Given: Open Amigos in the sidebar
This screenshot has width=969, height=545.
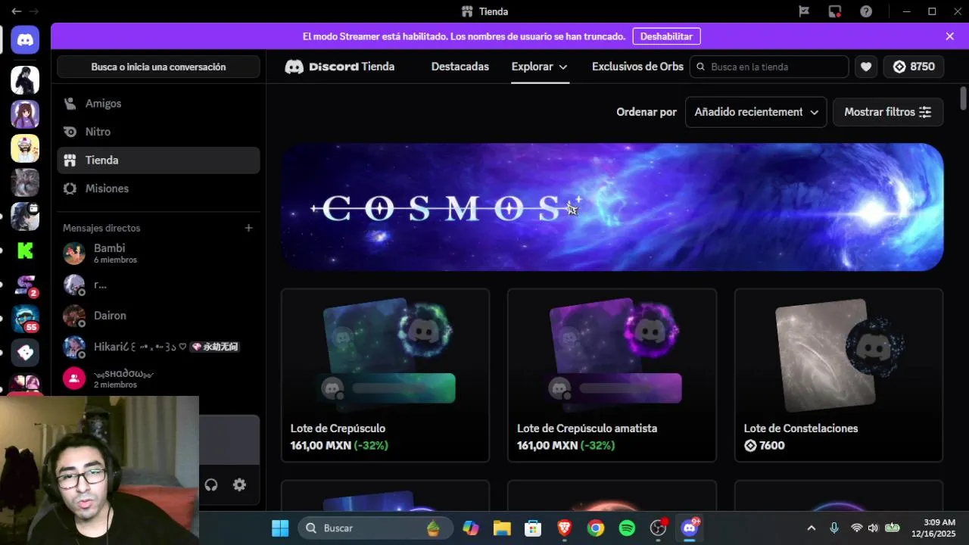Looking at the screenshot, I should pos(158,104).
